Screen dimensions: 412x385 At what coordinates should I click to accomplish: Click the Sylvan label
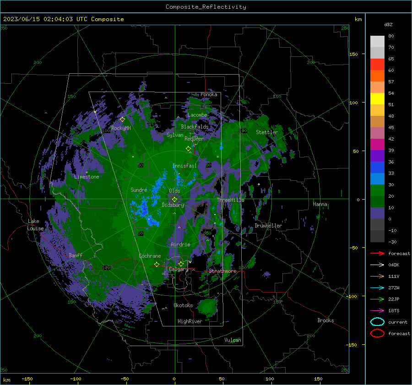point(175,135)
